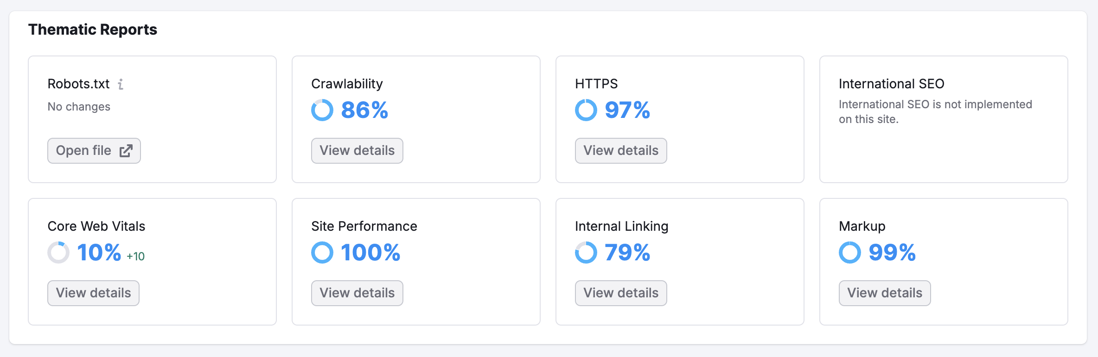Click the 79% Internal Linking score
Viewport: 1098px width, 357px height.
[628, 252]
